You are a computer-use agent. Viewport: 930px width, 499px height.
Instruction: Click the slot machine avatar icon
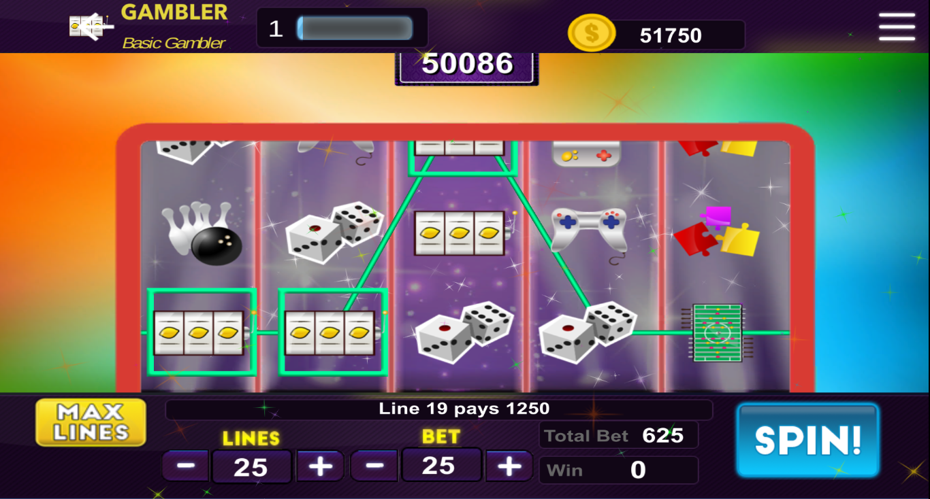coord(91,27)
